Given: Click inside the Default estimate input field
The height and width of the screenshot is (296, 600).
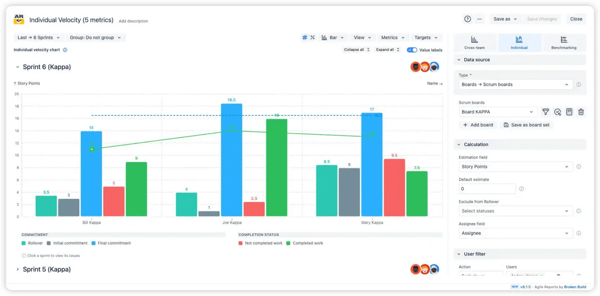Looking at the screenshot, I should (x=487, y=188).
